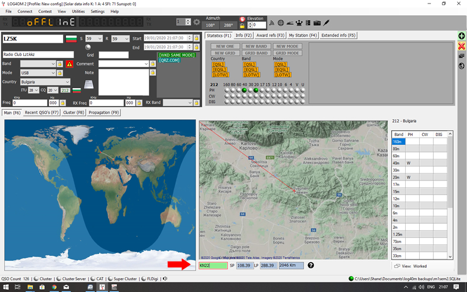Click the crown awards icon
Screen dimensions: 467x292
299,23
